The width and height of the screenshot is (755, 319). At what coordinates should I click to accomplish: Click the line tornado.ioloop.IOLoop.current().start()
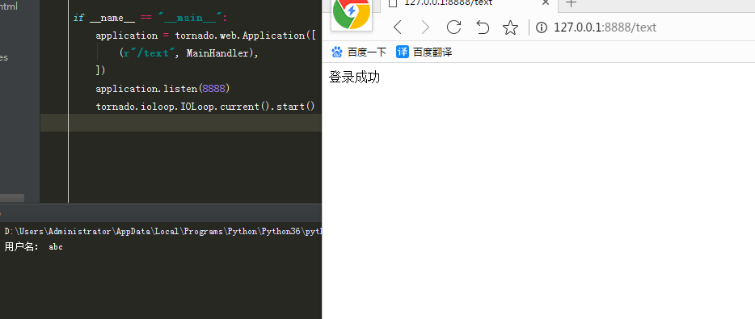click(205, 107)
